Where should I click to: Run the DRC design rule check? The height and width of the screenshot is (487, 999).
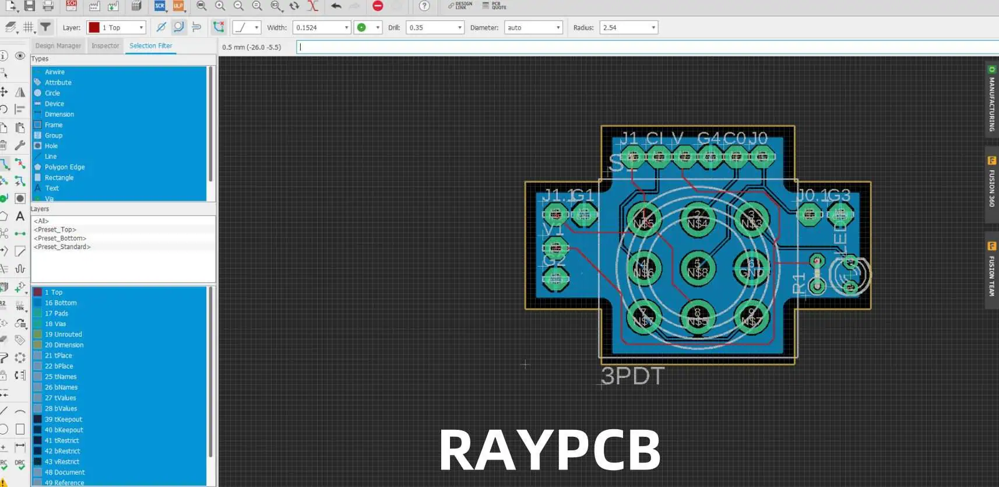(x=20, y=465)
